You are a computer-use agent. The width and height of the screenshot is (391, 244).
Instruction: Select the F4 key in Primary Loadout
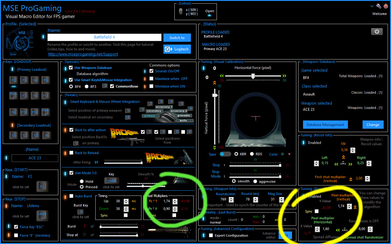tap(35, 80)
